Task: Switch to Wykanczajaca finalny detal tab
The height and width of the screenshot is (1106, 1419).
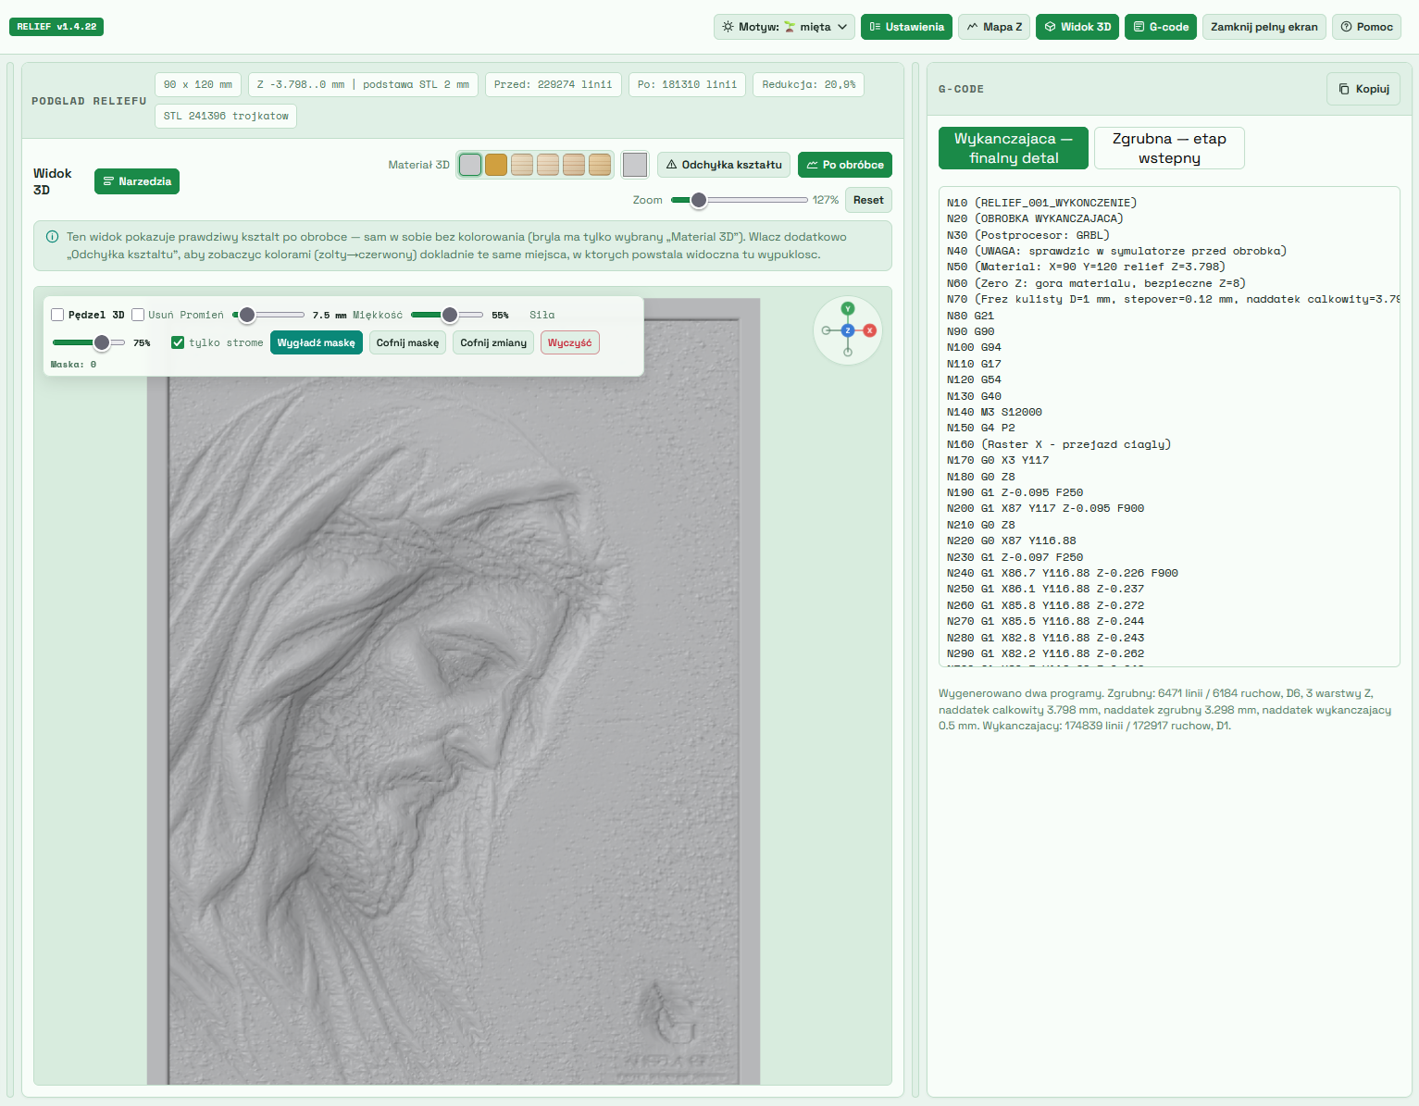Action: (x=1014, y=148)
